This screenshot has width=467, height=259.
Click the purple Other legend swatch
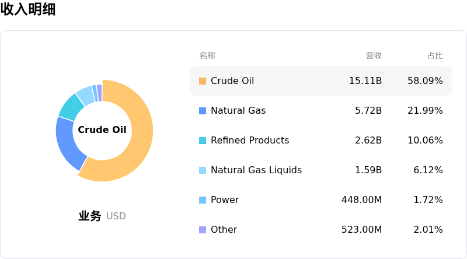203,230
